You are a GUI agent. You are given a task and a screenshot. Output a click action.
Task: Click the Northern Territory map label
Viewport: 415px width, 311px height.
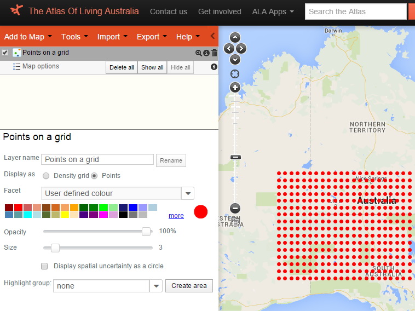(367, 128)
